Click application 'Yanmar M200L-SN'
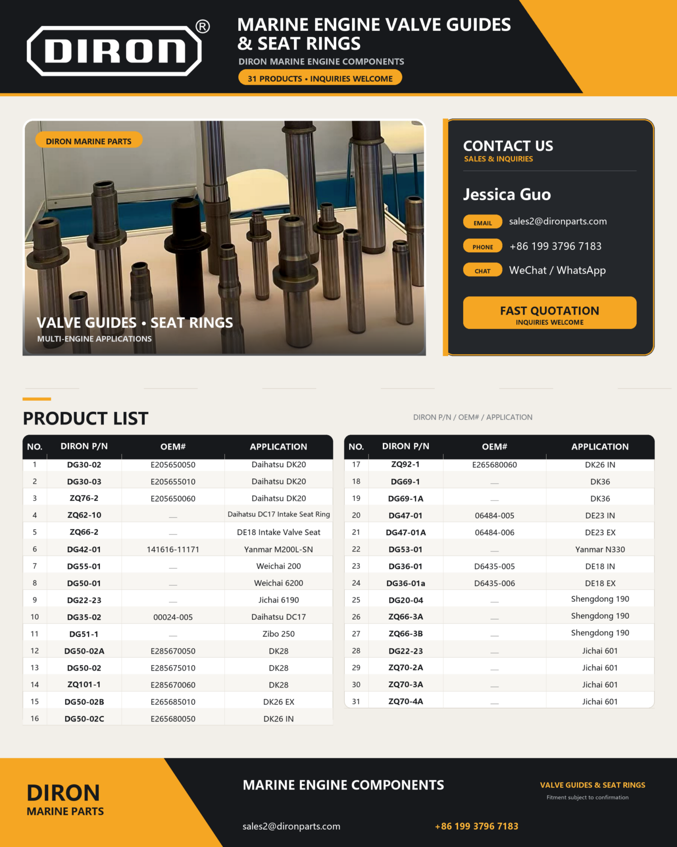 [x=278, y=549]
